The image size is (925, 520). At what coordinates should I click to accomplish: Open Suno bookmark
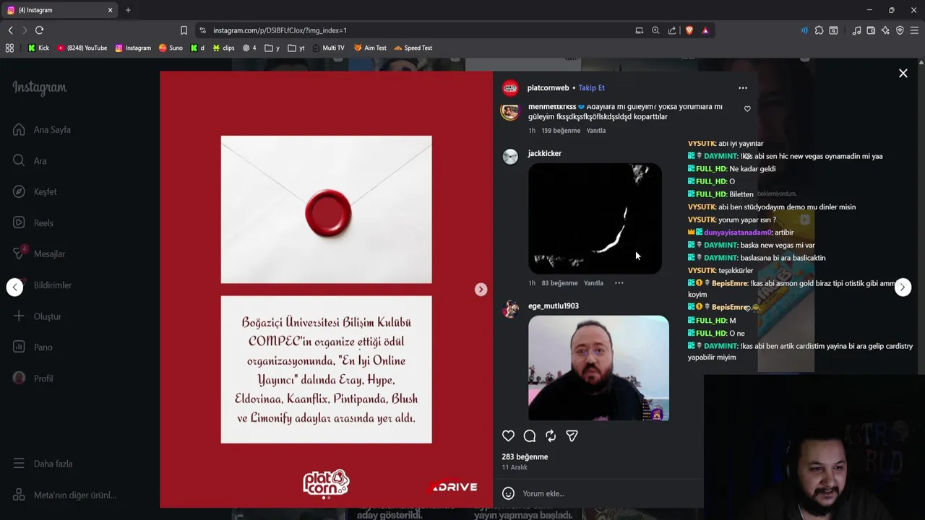171,48
